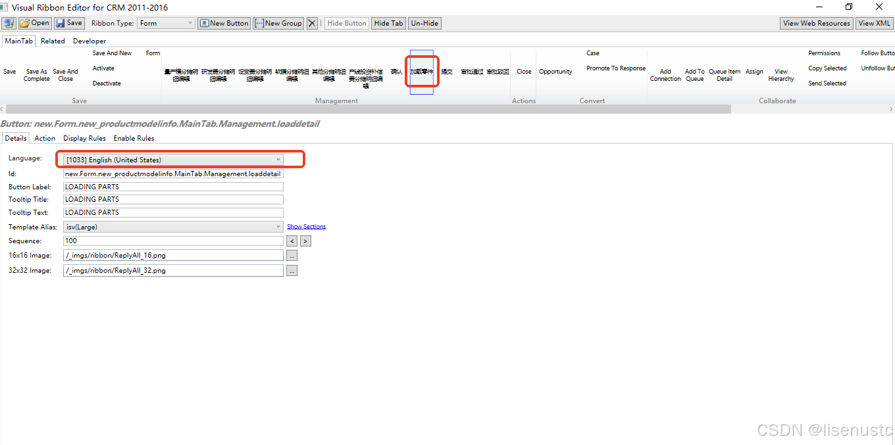
Task: Increase Sequence using the right stepper arrow
Action: (305, 241)
